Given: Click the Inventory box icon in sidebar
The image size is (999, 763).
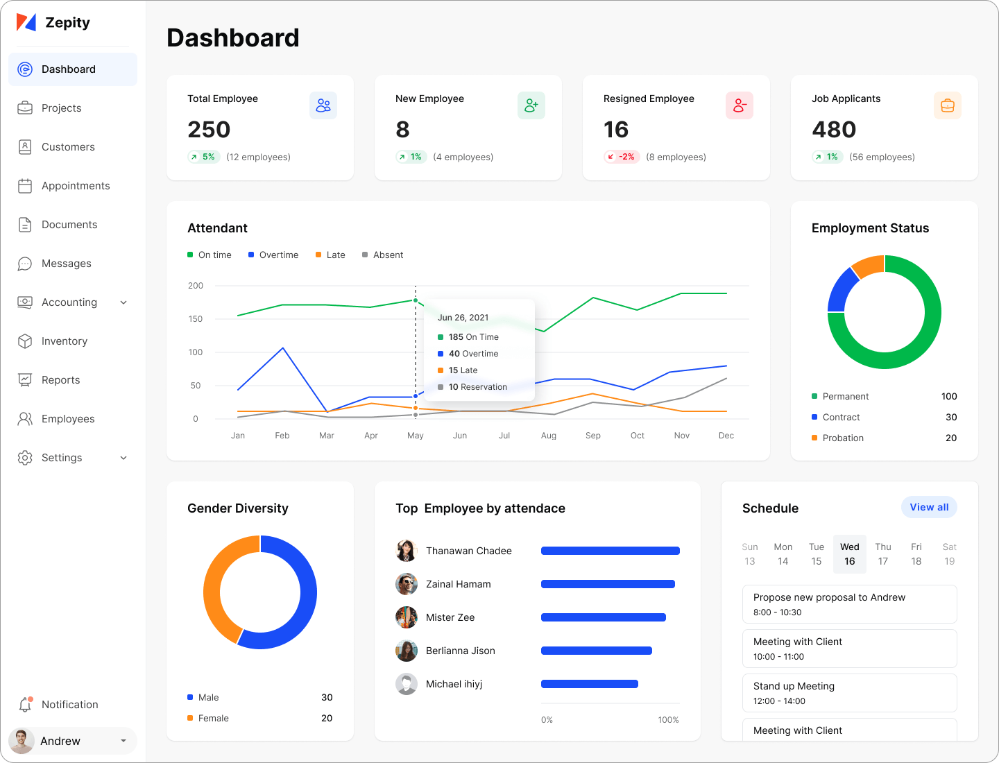Looking at the screenshot, I should tap(25, 341).
